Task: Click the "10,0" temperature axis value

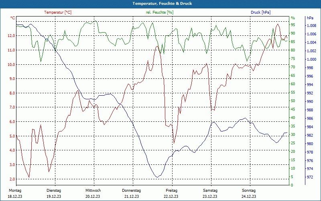Action: (12, 64)
